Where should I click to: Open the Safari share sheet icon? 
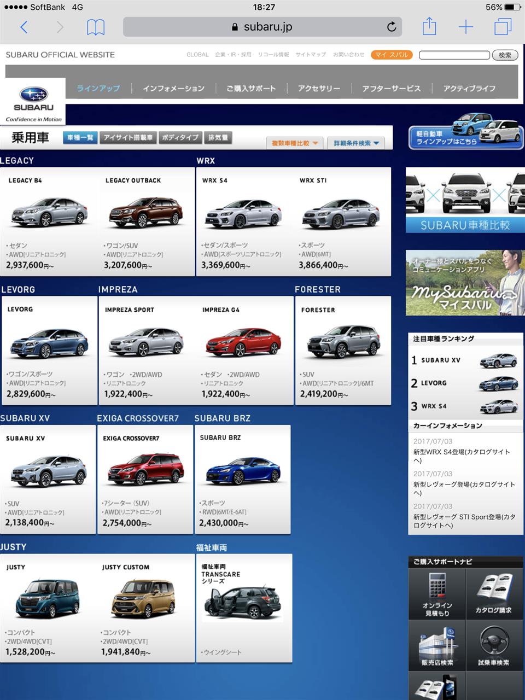click(429, 26)
